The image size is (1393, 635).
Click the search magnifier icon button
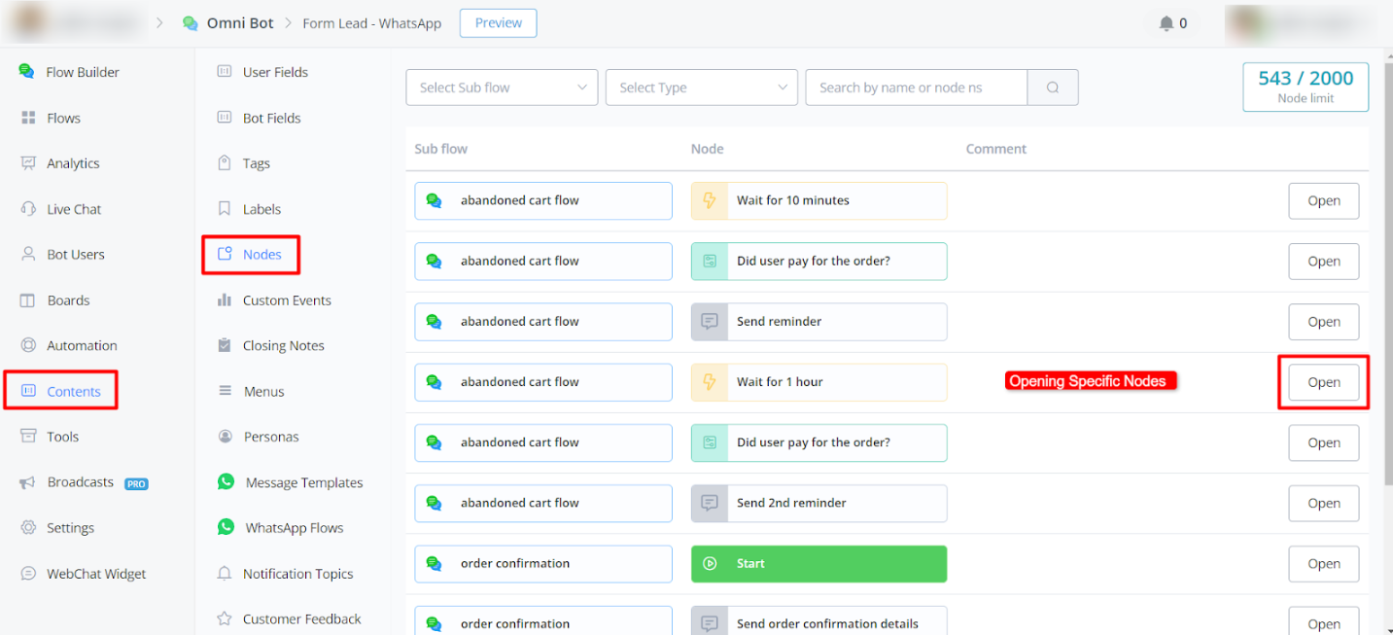click(x=1053, y=88)
